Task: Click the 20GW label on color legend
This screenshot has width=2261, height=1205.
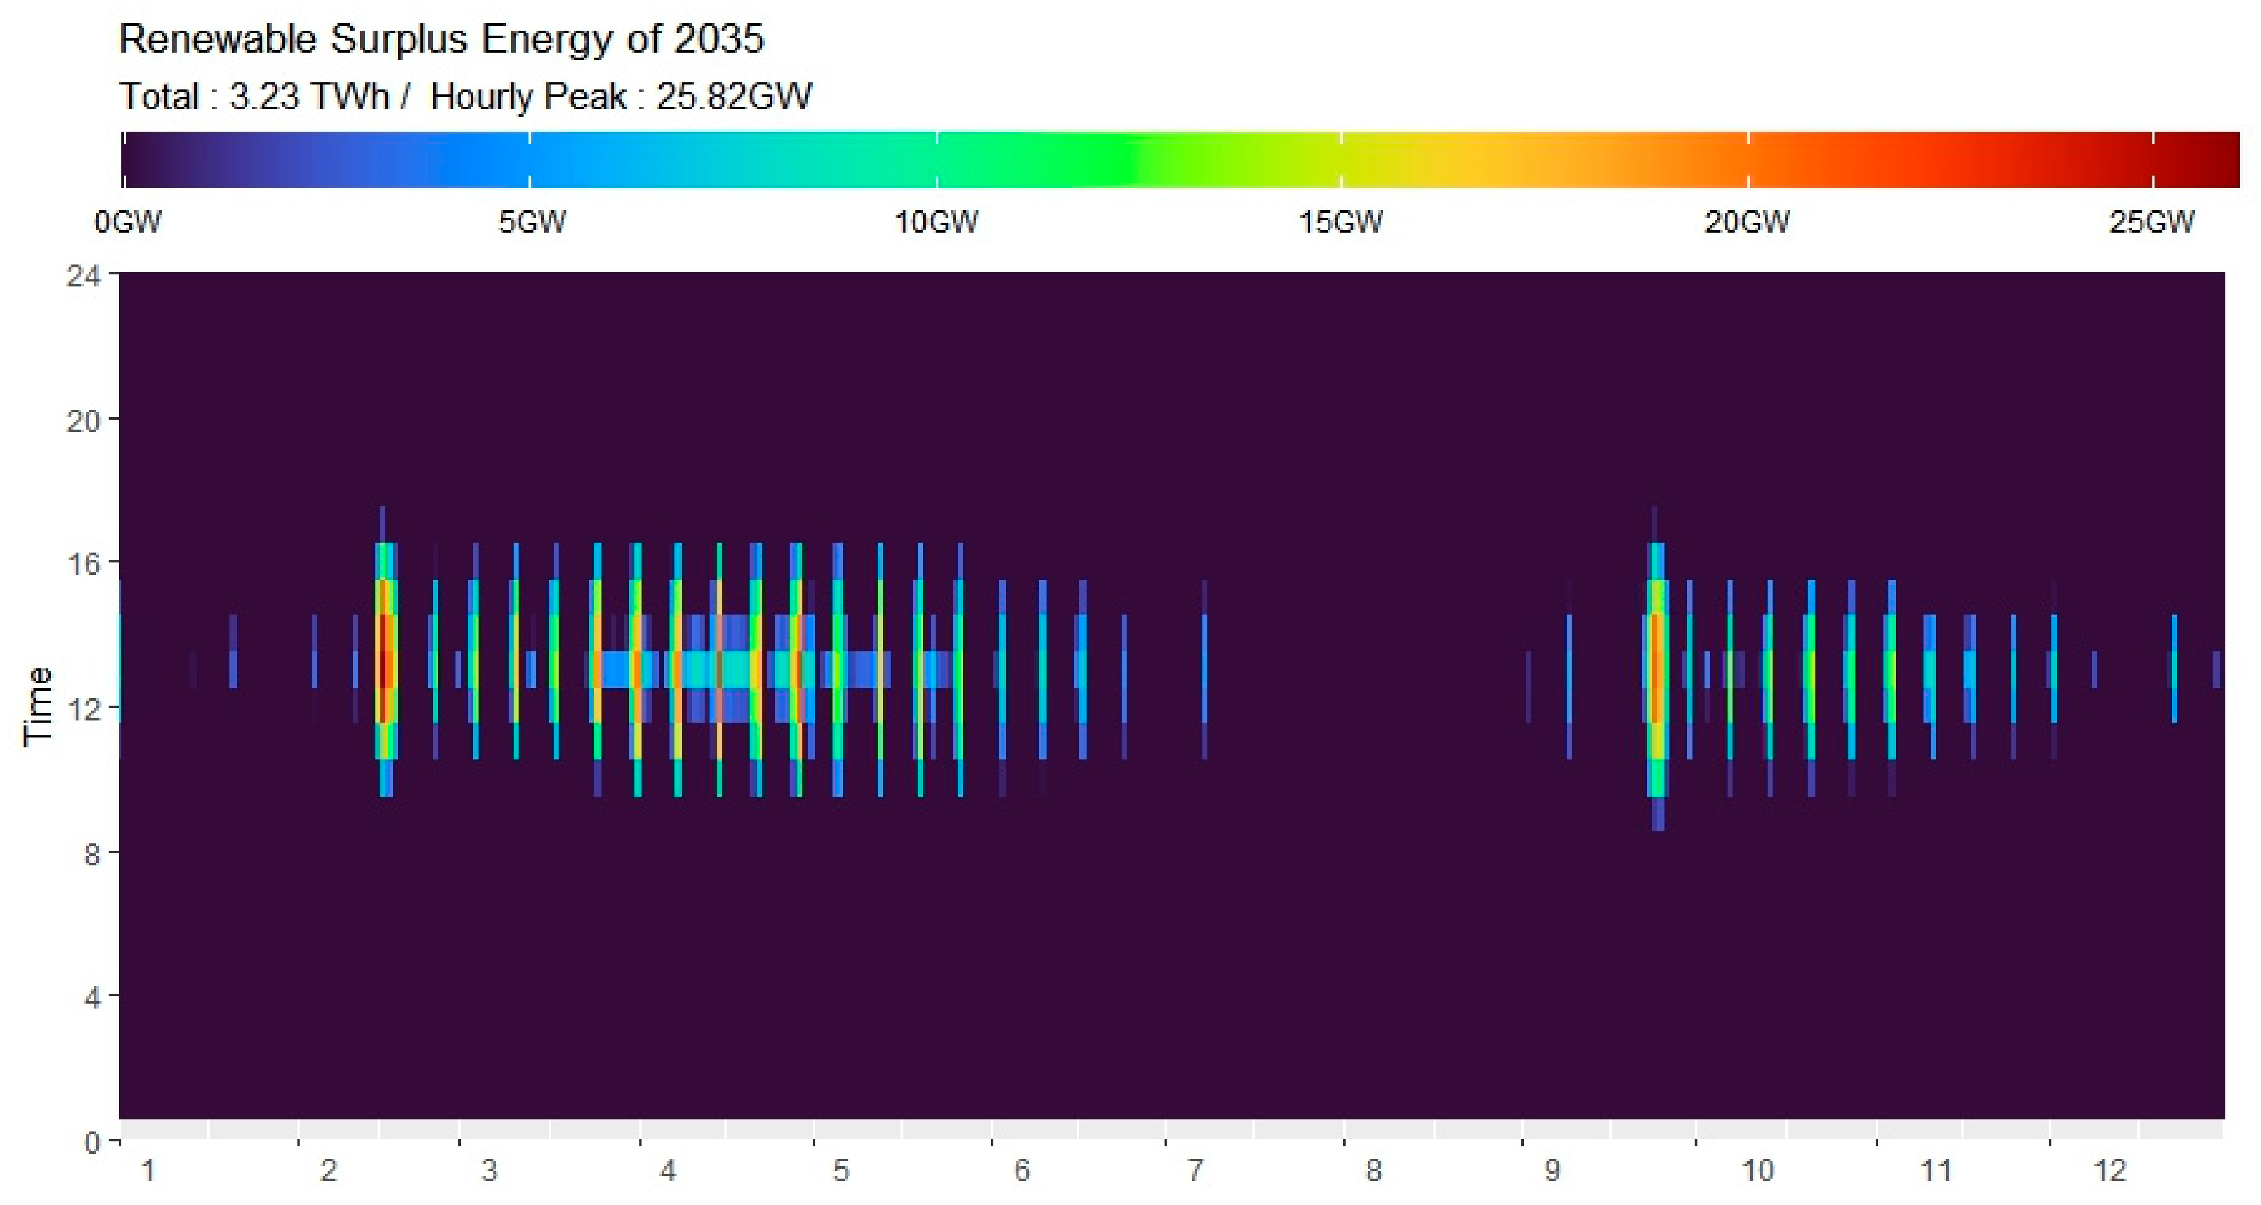Action: (x=1747, y=222)
